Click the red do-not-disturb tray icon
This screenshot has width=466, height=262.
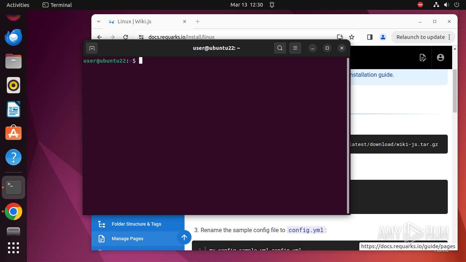420,5
